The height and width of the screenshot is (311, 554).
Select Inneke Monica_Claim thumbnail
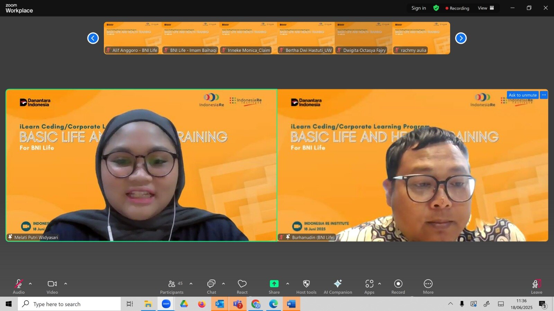(248, 38)
